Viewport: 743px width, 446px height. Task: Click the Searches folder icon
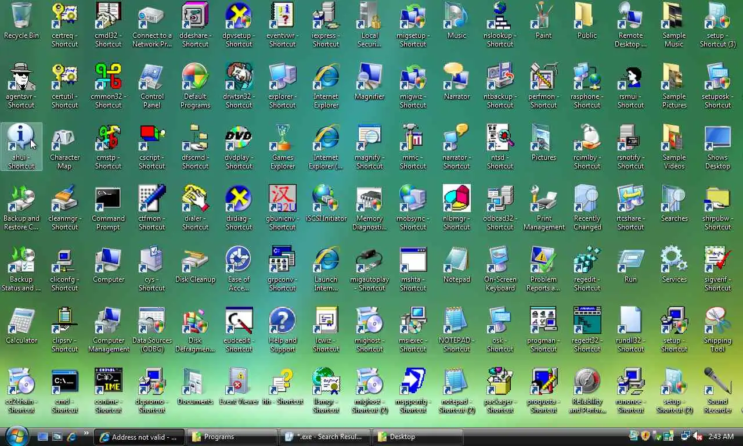point(675,204)
